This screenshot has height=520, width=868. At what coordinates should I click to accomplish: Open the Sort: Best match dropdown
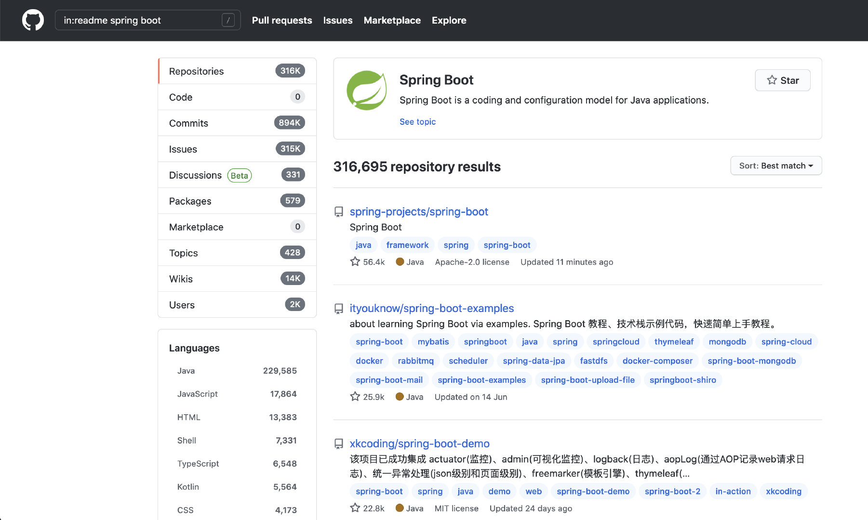[776, 166]
